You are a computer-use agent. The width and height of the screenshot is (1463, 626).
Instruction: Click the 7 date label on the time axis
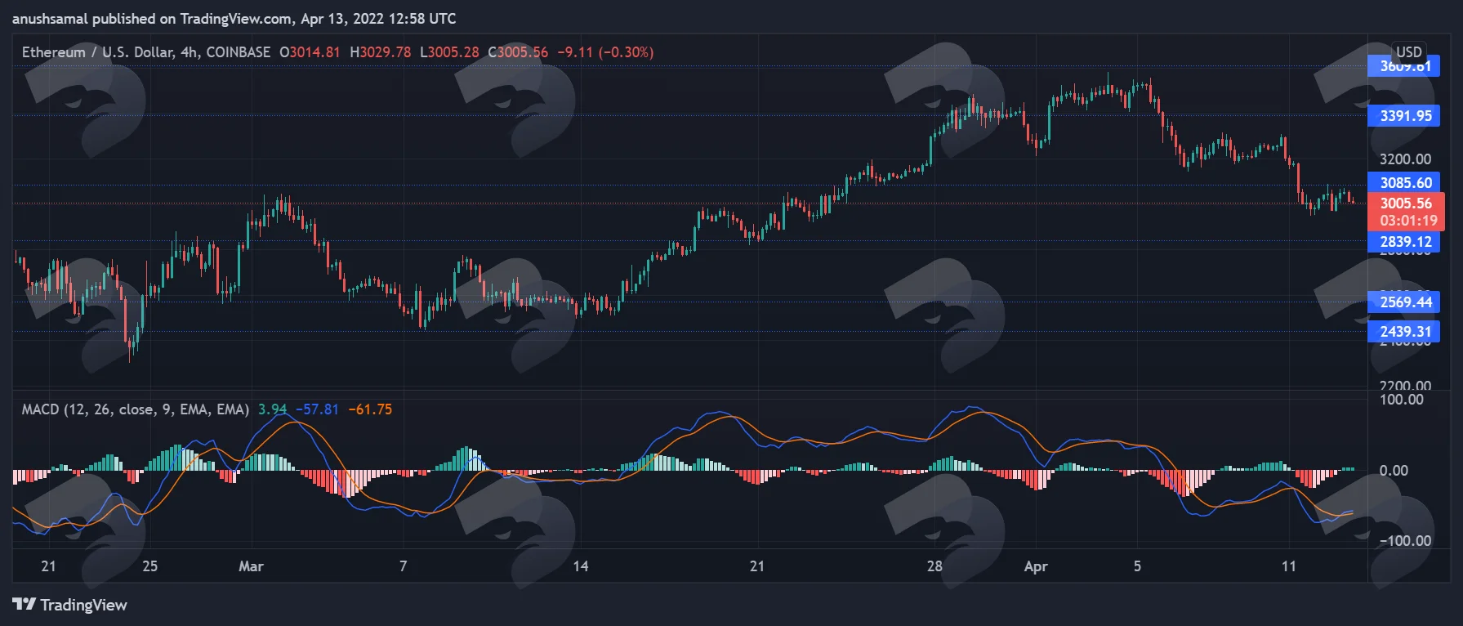(403, 566)
